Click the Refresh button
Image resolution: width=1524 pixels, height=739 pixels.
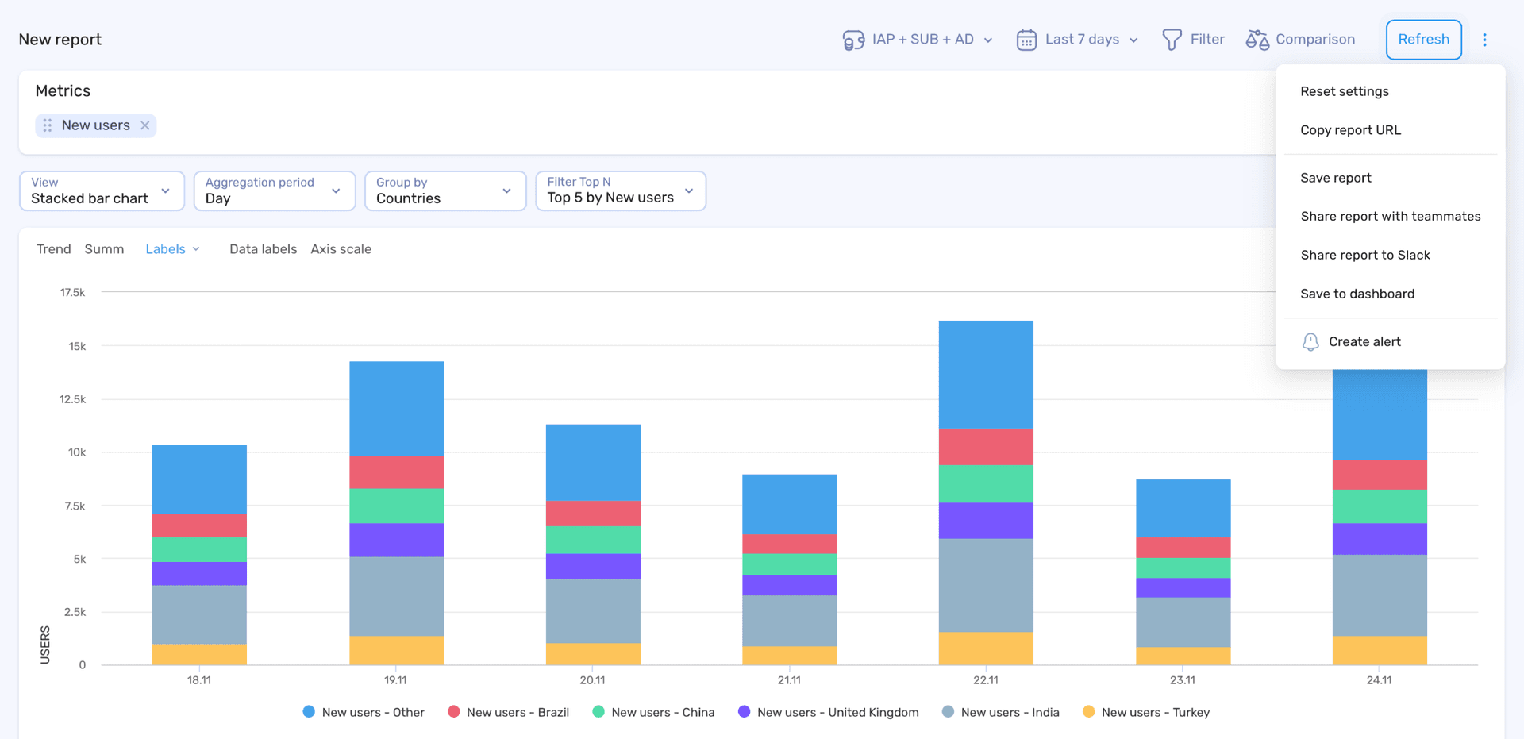(x=1423, y=39)
